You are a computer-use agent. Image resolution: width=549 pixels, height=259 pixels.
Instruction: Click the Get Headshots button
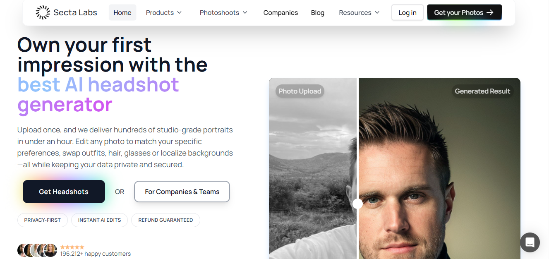(64, 192)
